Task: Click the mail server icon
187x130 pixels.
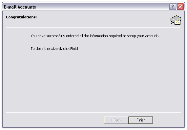Action: (176, 20)
